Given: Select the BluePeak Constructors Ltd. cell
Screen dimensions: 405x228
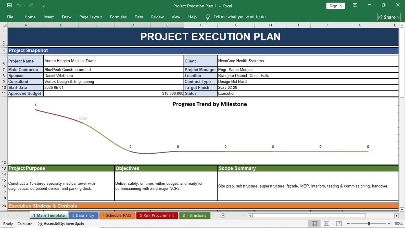Looking at the screenshot, I should pyautogui.click(x=113, y=70).
